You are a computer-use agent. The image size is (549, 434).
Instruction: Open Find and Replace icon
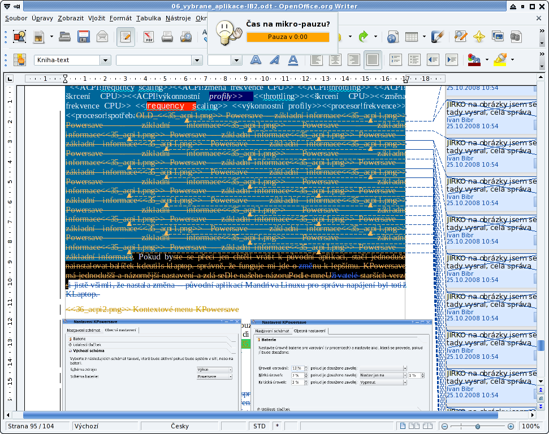(x=460, y=37)
